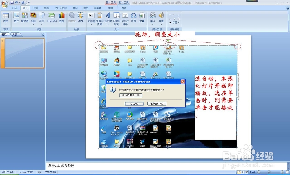Click the green rotation handle above the movie

pos(168,40)
